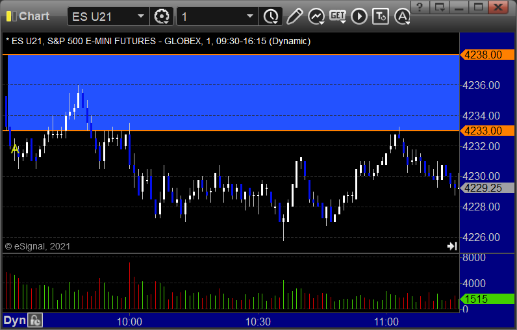
Task: Open the studies chart-line icon
Action: pos(316,16)
